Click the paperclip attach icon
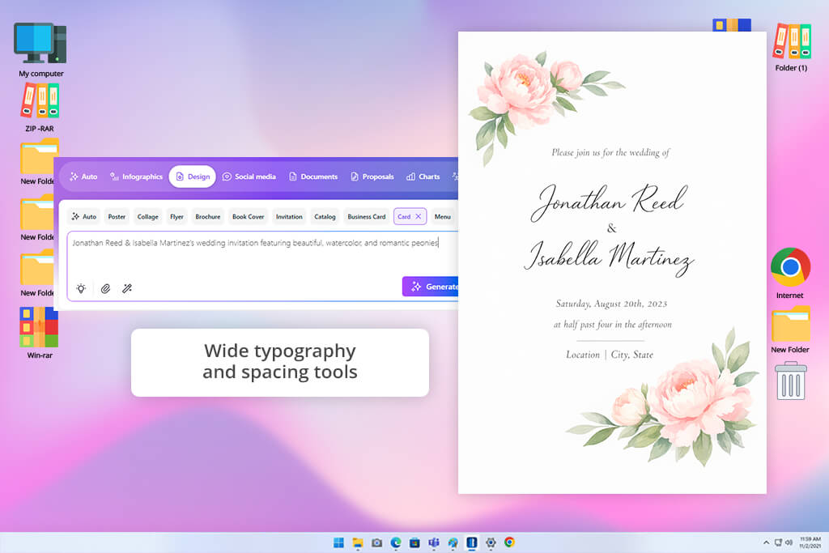829x553 pixels. [x=105, y=288]
